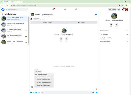The image size is (131, 95).
Task: Click chat header title Lindsey - 2 Beds
Action: [x=44, y=15]
